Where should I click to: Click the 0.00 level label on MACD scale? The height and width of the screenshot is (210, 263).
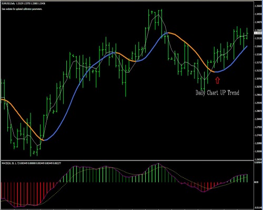pos(256,182)
